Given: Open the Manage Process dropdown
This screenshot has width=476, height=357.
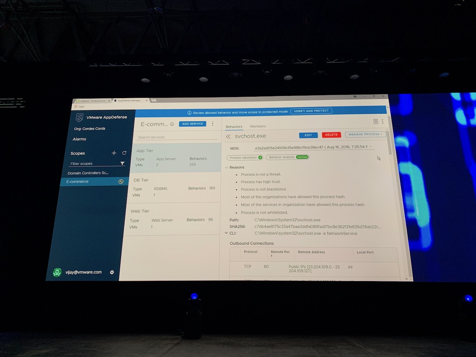Looking at the screenshot, I should point(365,134).
